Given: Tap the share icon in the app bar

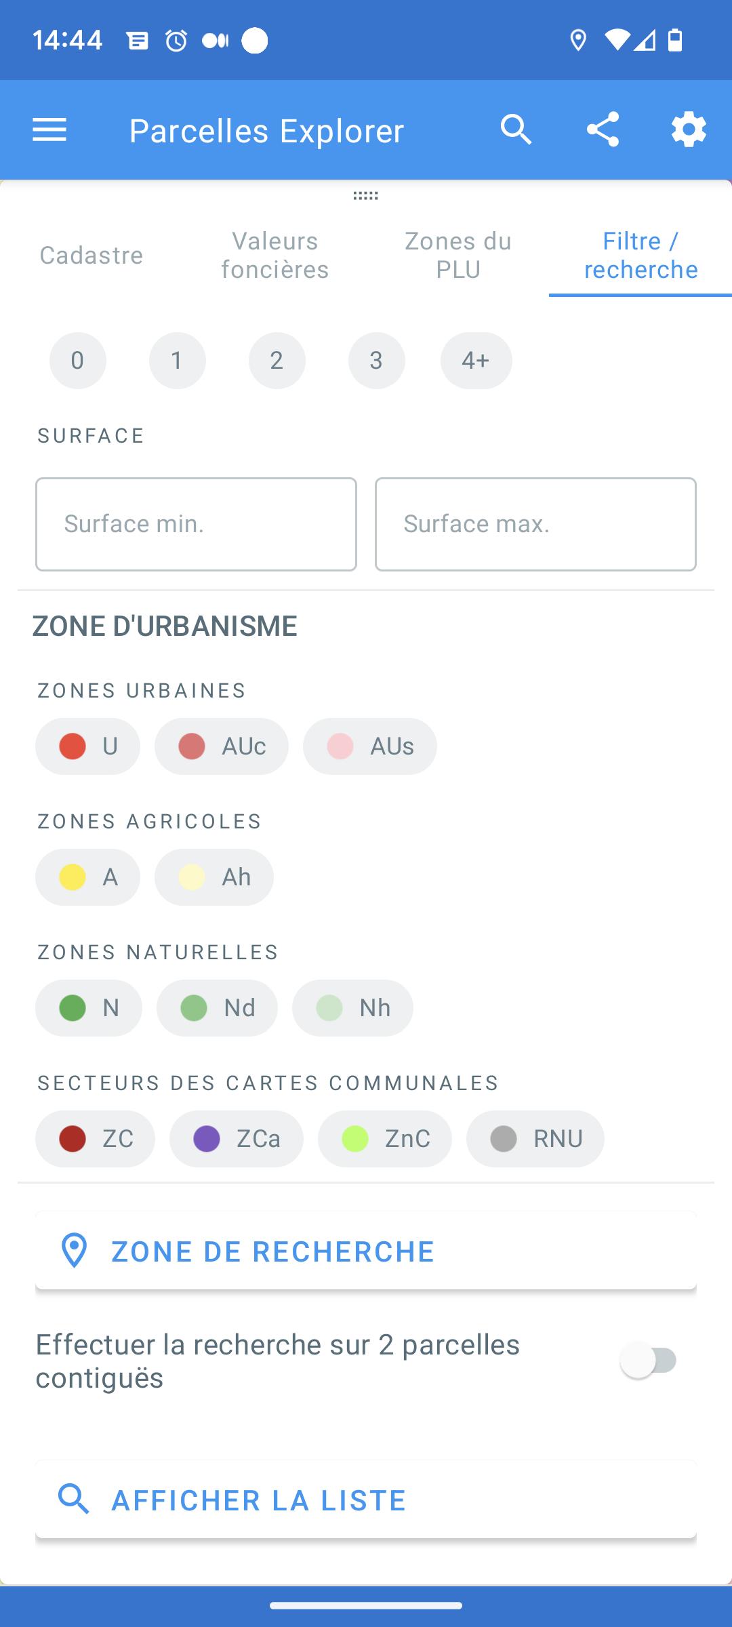Looking at the screenshot, I should 603,129.
